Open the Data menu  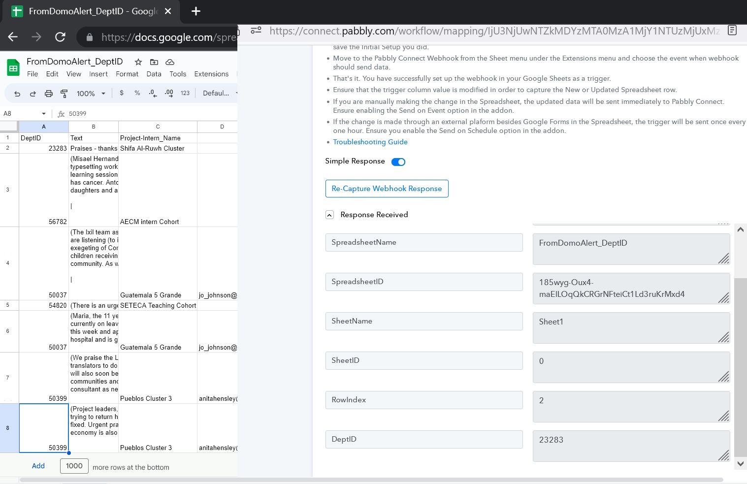pyautogui.click(x=154, y=74)
